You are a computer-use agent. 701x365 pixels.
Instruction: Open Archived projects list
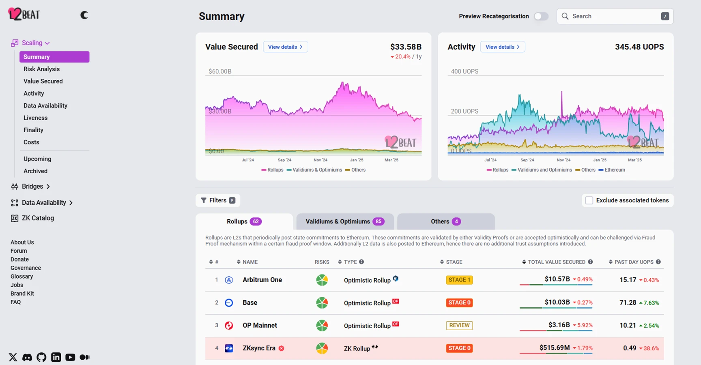35,171
